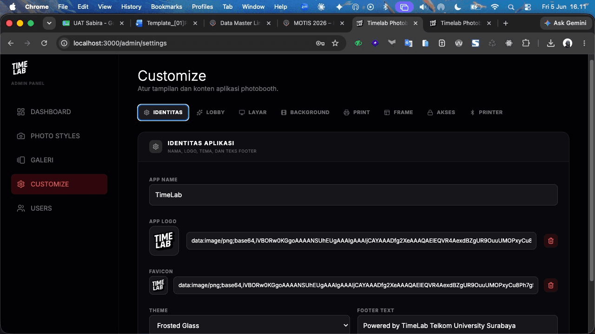Open the tab search chevron in Chrome

point(49,23)
